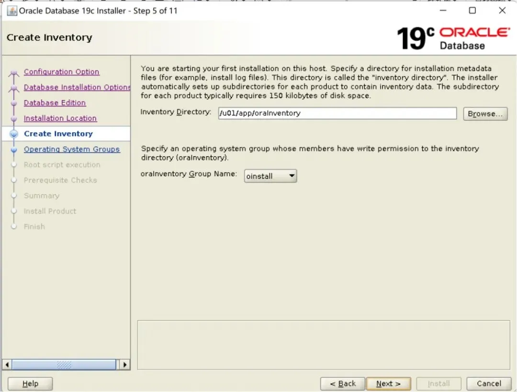
Task: Click the Database Installation Options step marker
Action: (x=14, y=88)
